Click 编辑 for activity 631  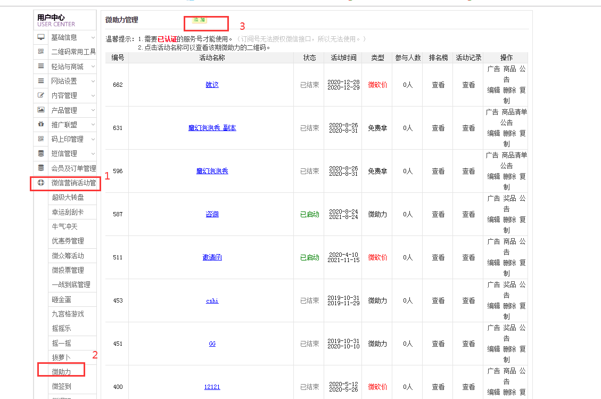493,133
